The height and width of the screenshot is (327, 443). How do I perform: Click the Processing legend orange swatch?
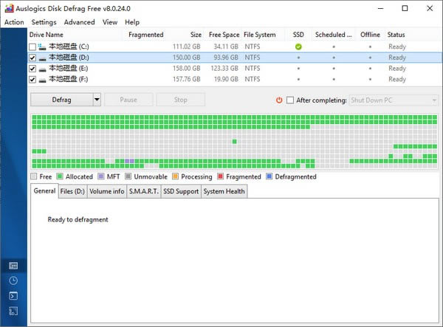point(175,176)
